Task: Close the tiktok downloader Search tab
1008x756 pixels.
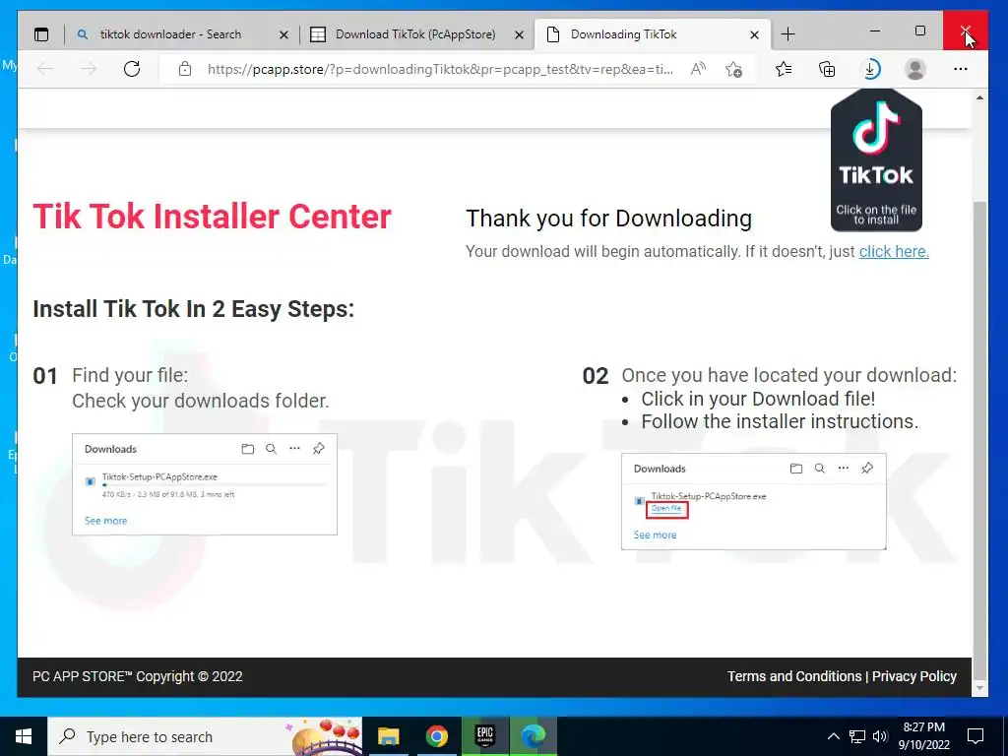Action: tap(283, 34)
